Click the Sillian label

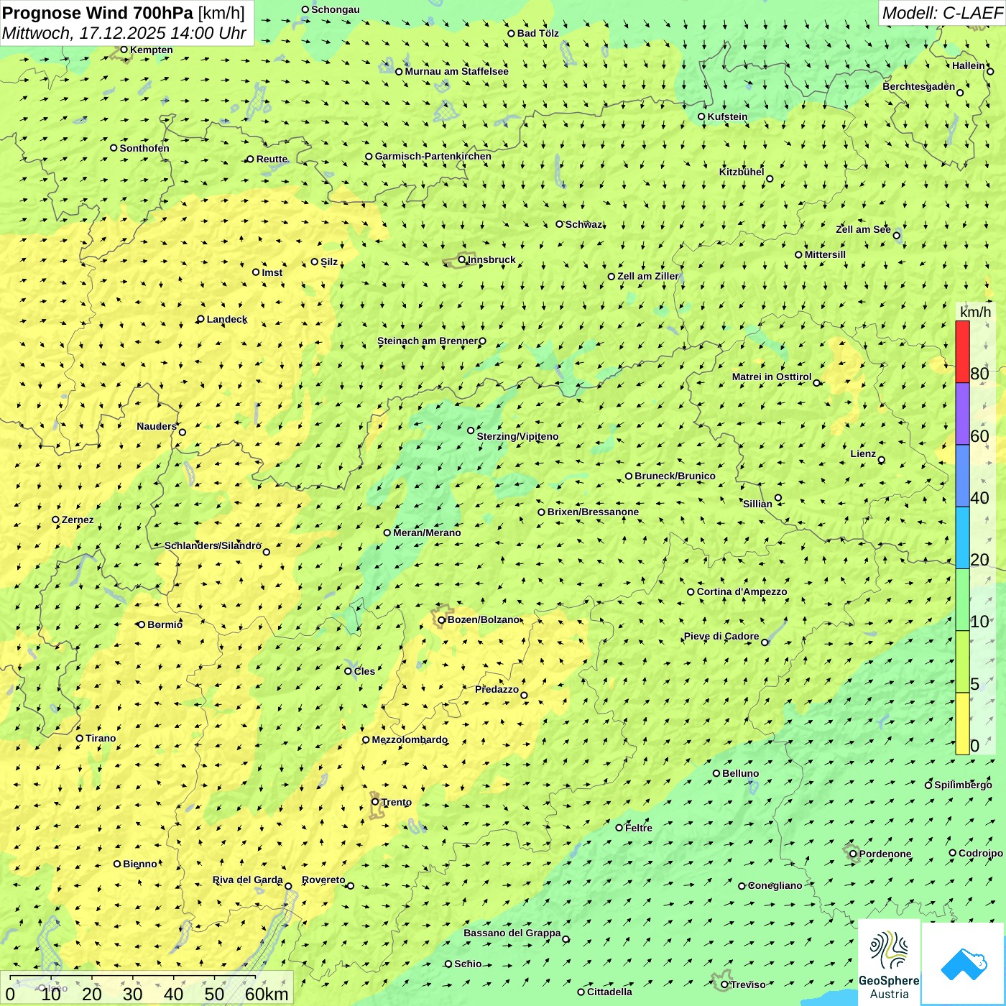point(757,504)
